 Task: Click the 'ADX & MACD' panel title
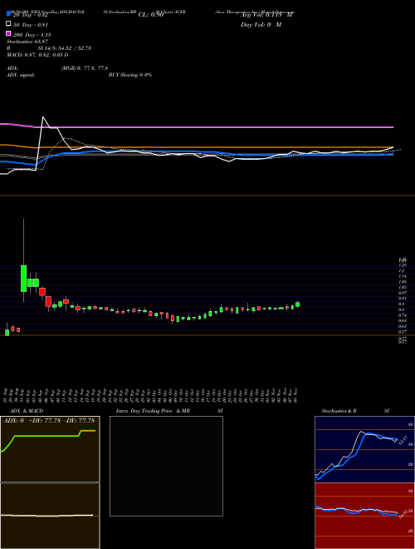point(27,411)
